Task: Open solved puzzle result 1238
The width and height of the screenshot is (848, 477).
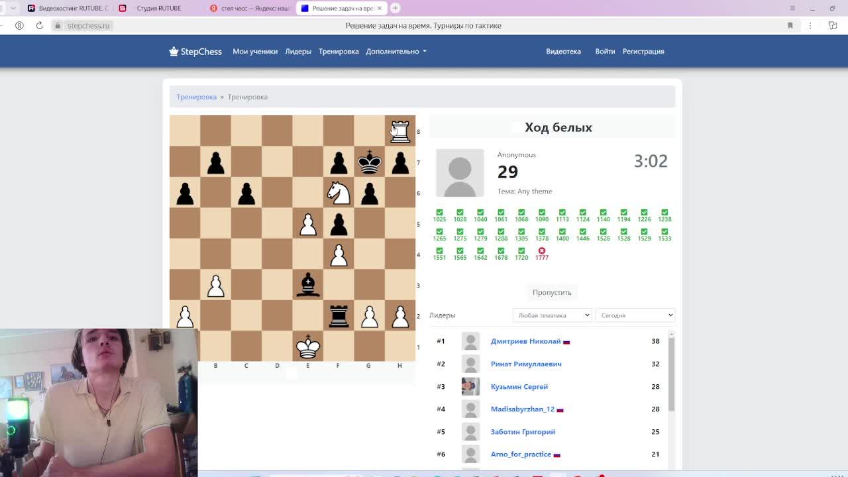Action: tap(664, 215)
